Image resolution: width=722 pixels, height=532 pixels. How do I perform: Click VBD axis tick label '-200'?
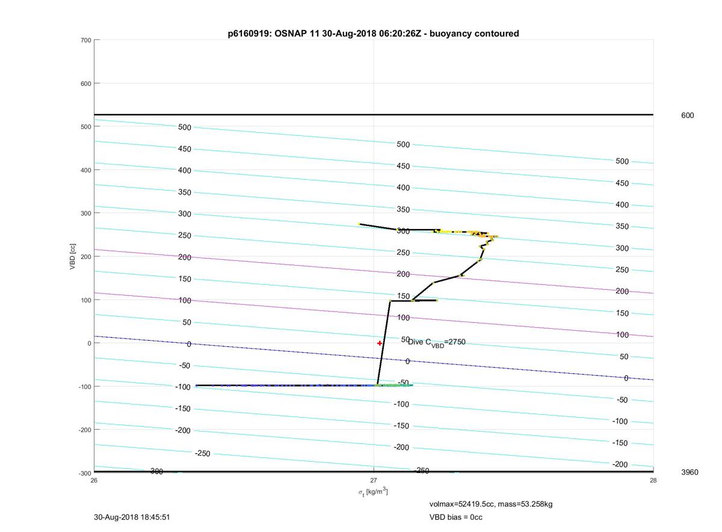pos(84,430)
